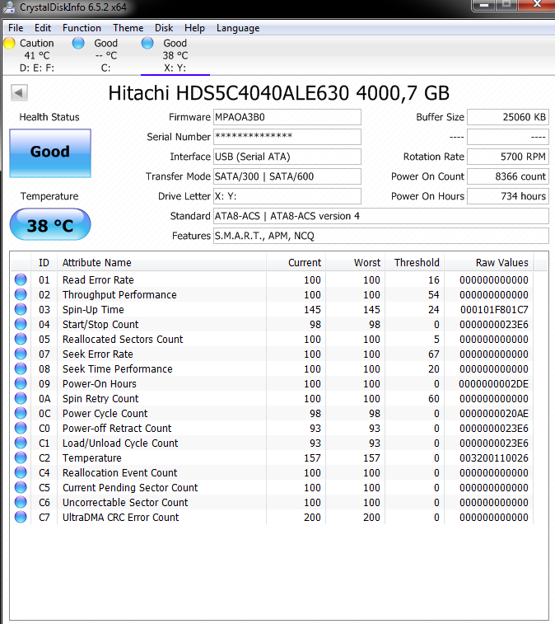The image size is (555, 624).
Task: Click the Power On Count value 8366 count
Action: click(x=508, y=176)
